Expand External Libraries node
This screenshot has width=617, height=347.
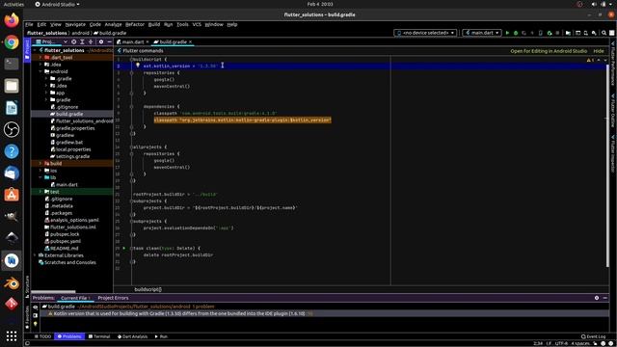(x=35, y=255)
